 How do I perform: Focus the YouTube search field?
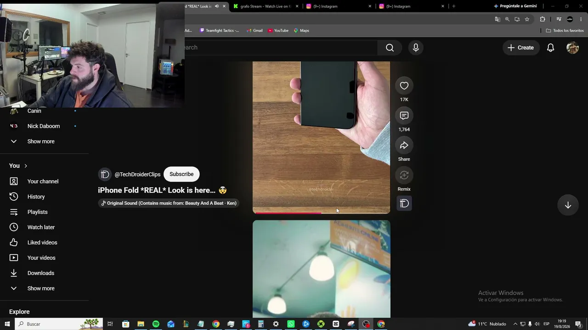pyautogui.click(x=281, y=48)
